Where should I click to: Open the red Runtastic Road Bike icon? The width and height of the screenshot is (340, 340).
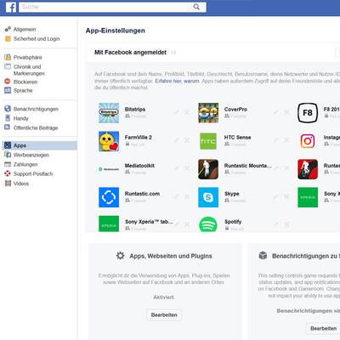point(308,169)
